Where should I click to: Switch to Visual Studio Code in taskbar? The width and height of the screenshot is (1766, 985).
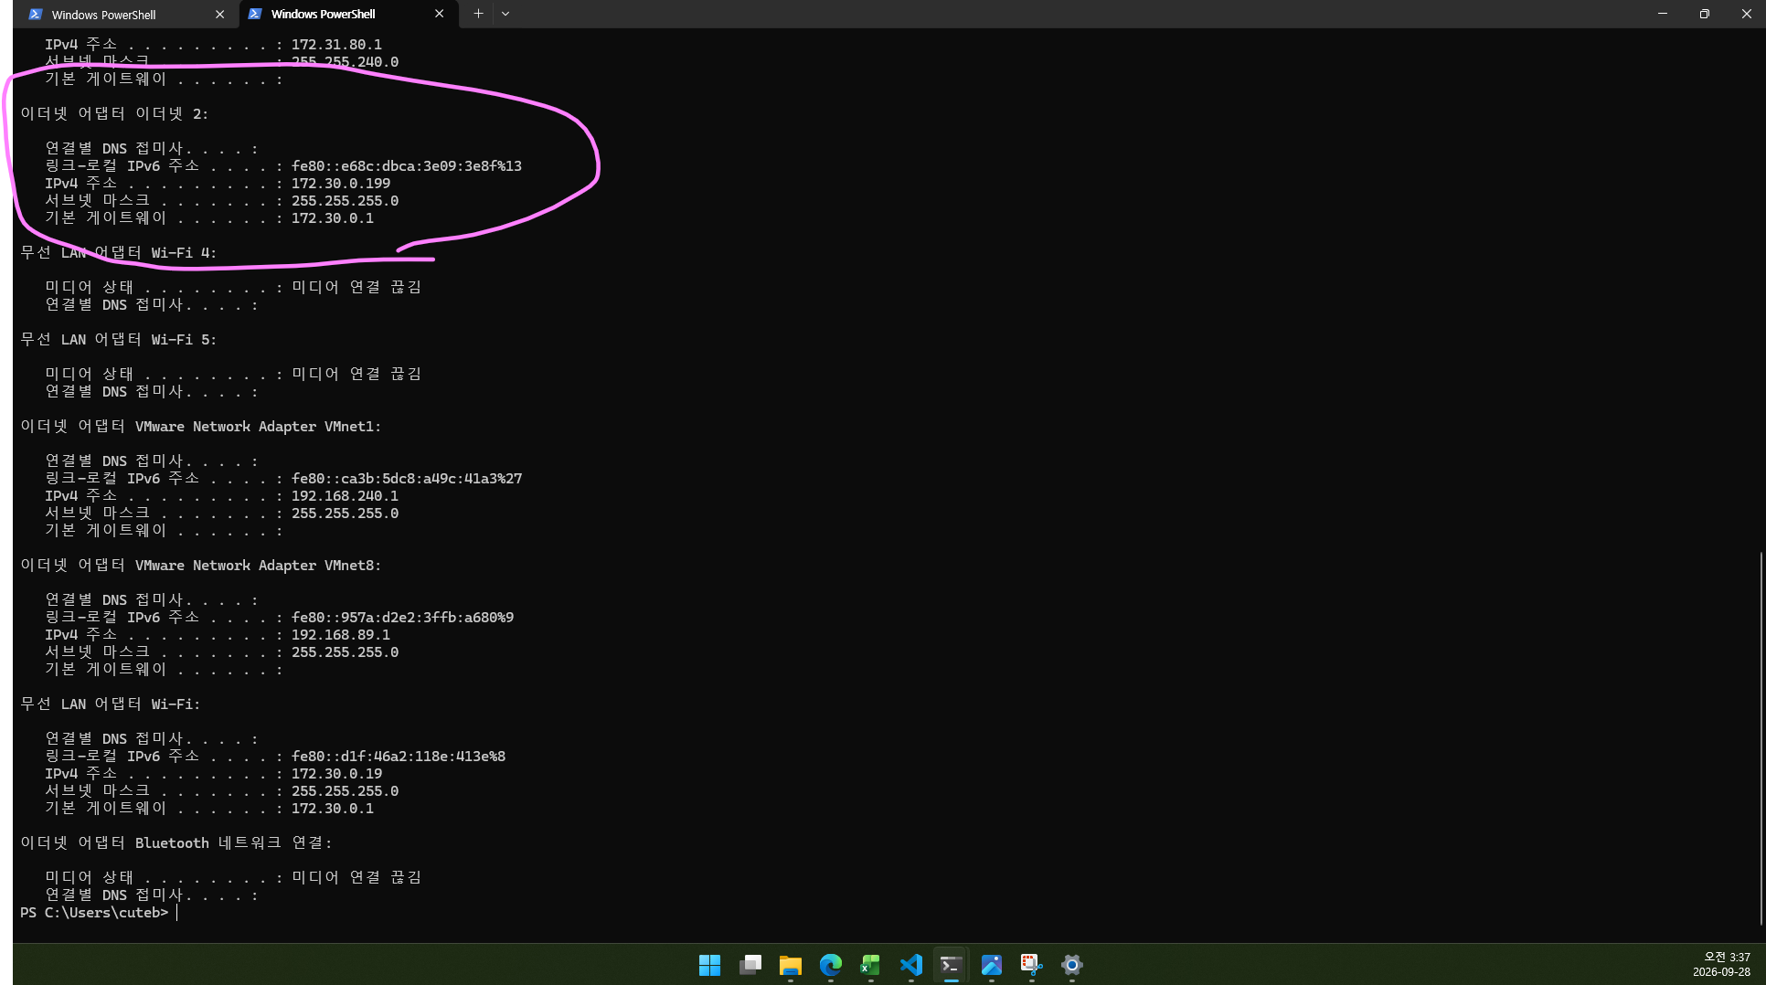(x=911, y=965)
